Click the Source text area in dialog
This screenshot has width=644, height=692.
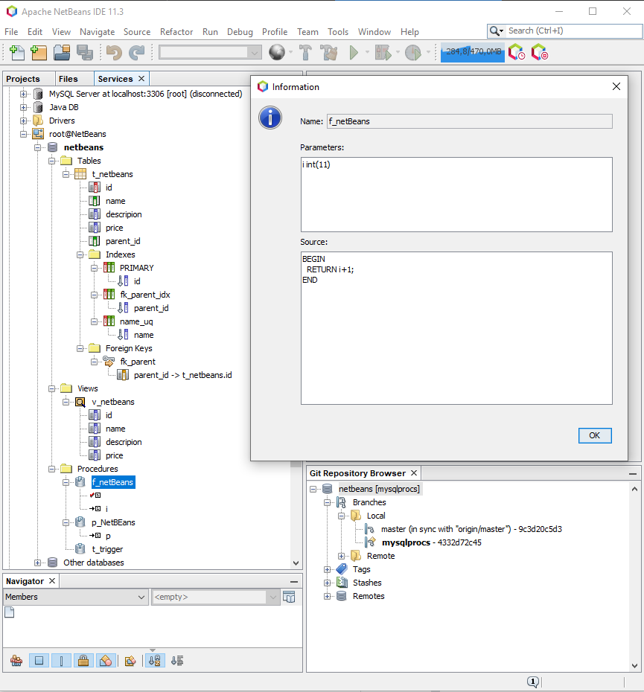point(456,328)
